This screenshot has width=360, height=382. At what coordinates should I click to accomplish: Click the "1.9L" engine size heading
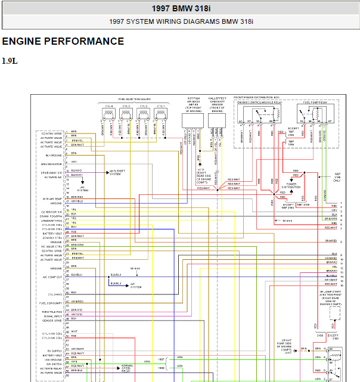tap(10, 61)
